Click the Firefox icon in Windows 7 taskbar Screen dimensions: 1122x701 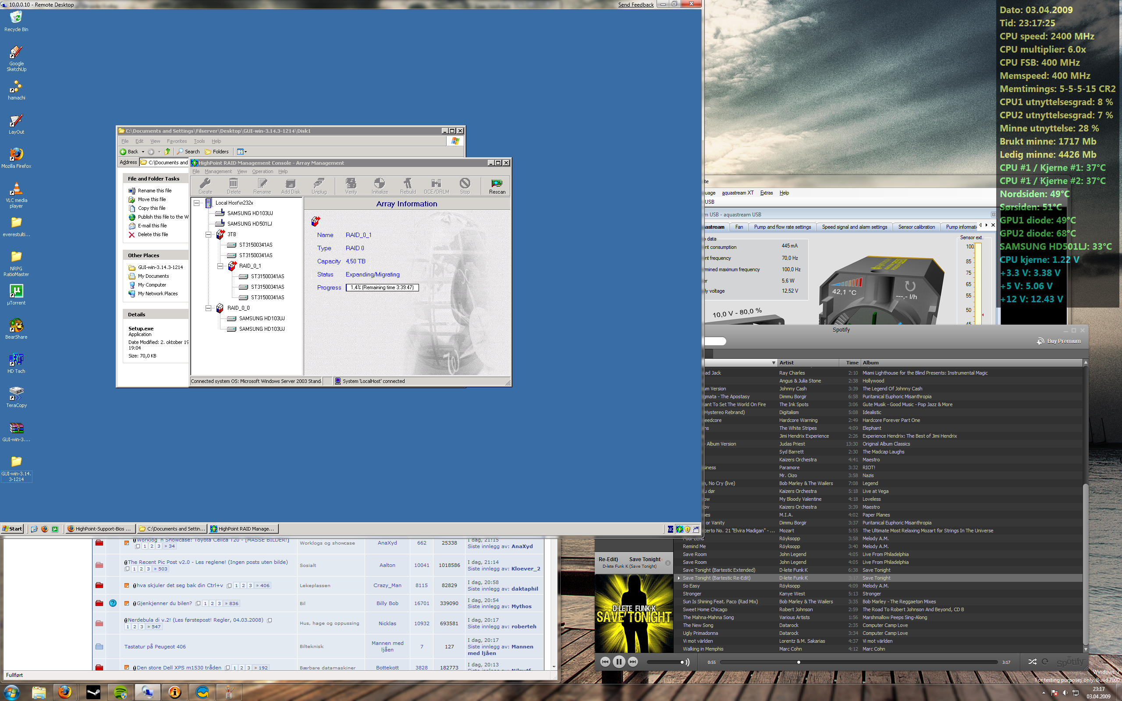click(65, 692)
